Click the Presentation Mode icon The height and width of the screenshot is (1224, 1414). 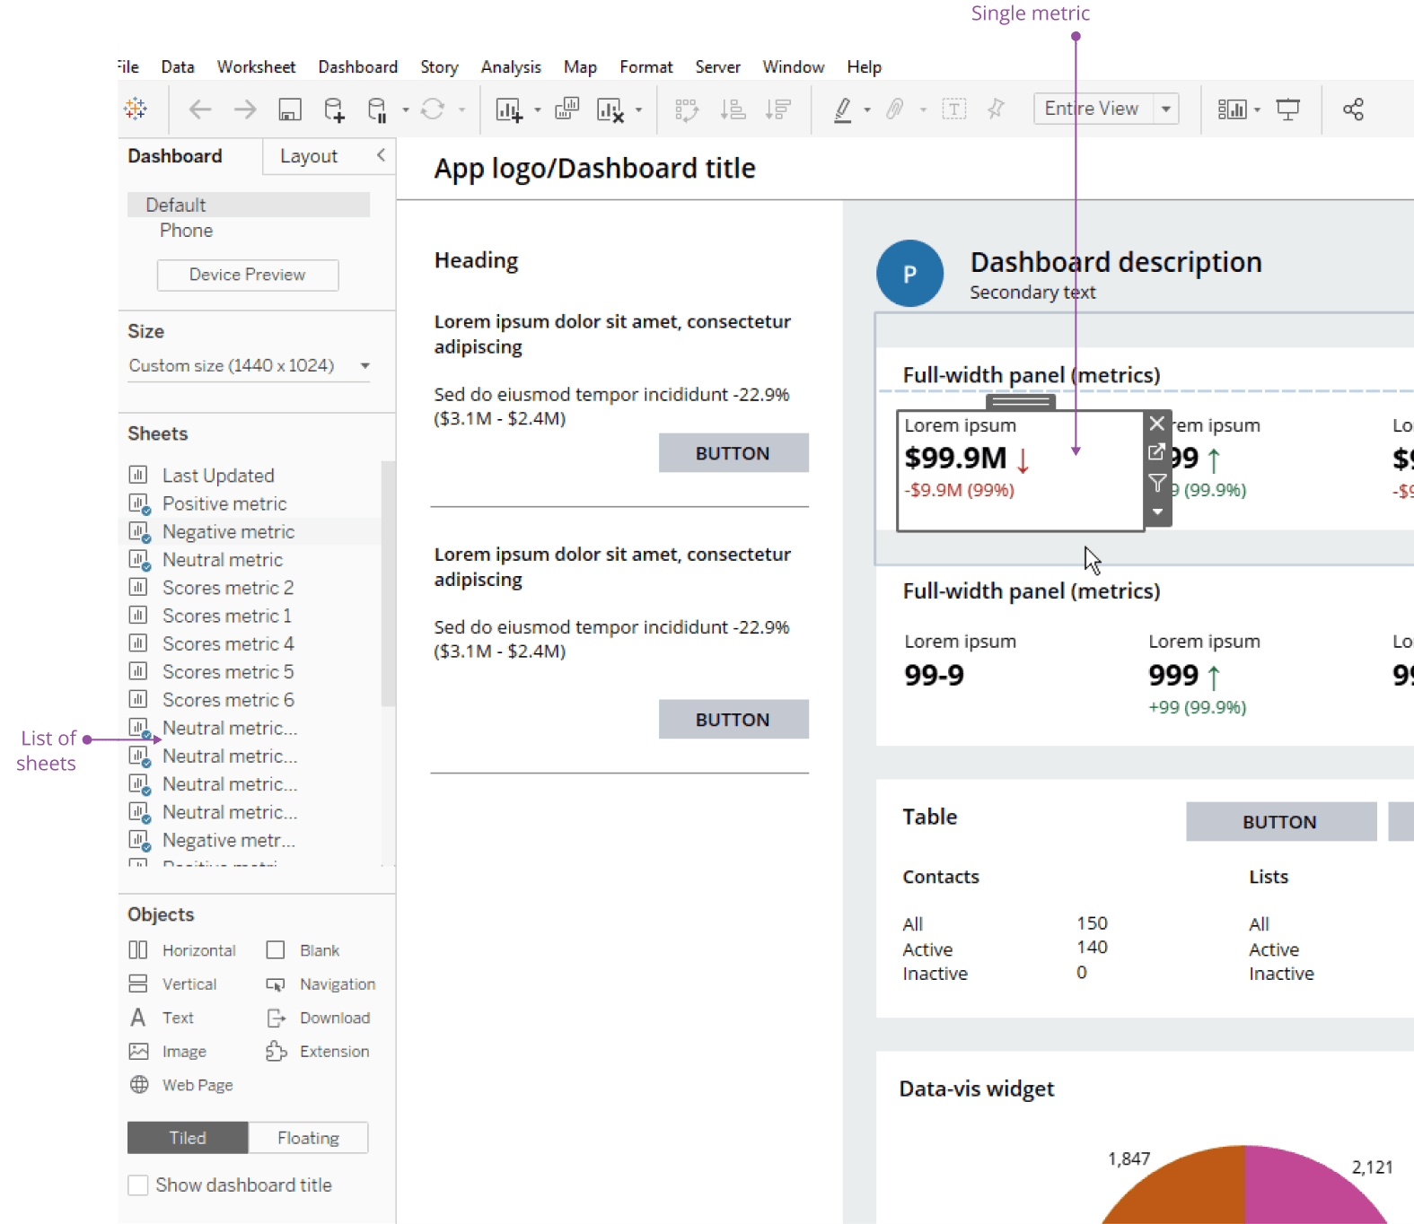1288,109
